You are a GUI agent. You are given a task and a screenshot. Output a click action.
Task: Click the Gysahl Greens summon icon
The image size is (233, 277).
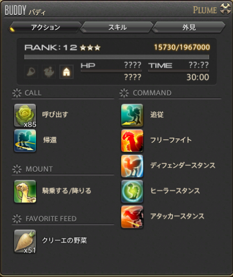click(x=25, y=115)
